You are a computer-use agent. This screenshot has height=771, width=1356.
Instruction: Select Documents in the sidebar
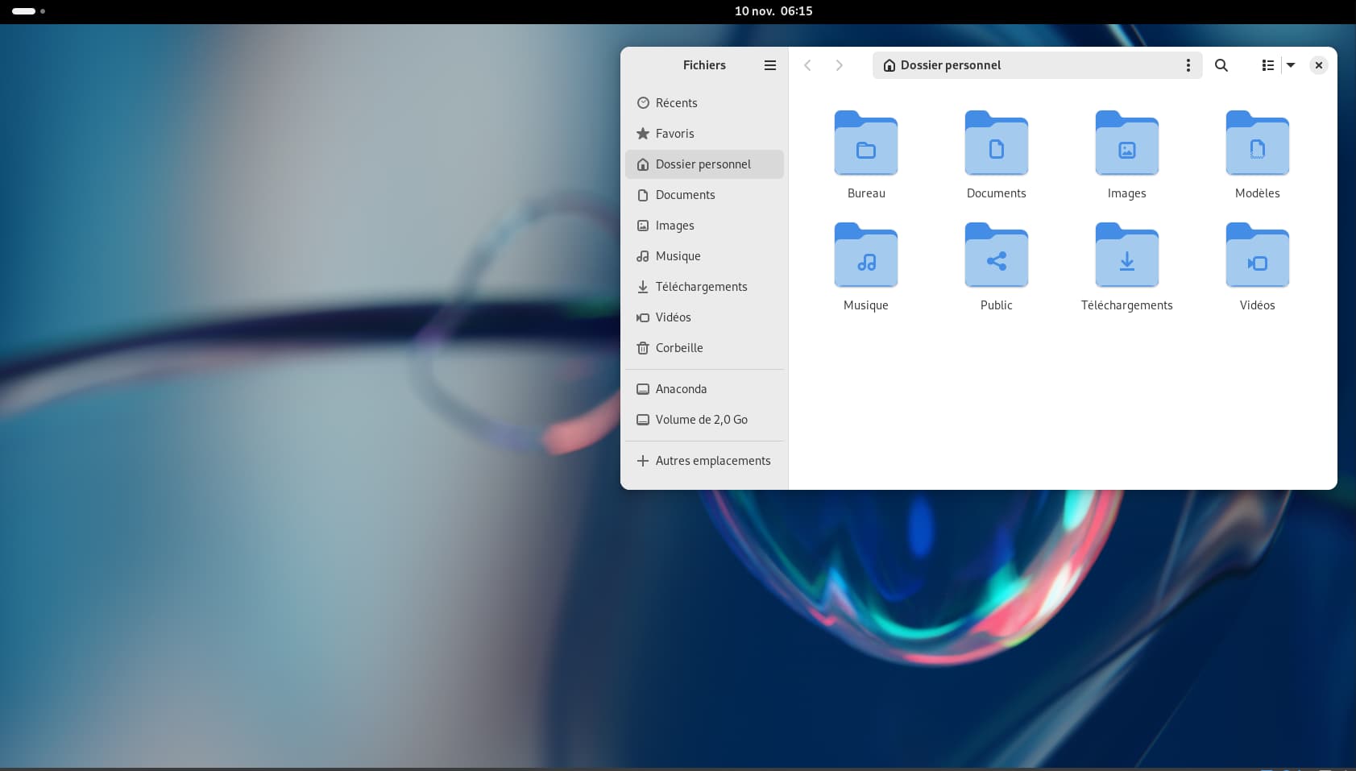point(684,194)
